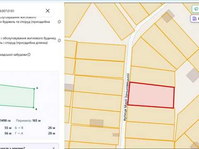The image size is (199, 149).
Task: Click the street label 'Вулиця Марії Заньковецької'
Action: [x=127, y=97]
